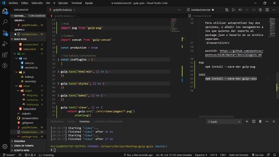Open the Terminal menu
Image resolution: width=279 pixels, height=157 pixels.
(x=77, y=3)
